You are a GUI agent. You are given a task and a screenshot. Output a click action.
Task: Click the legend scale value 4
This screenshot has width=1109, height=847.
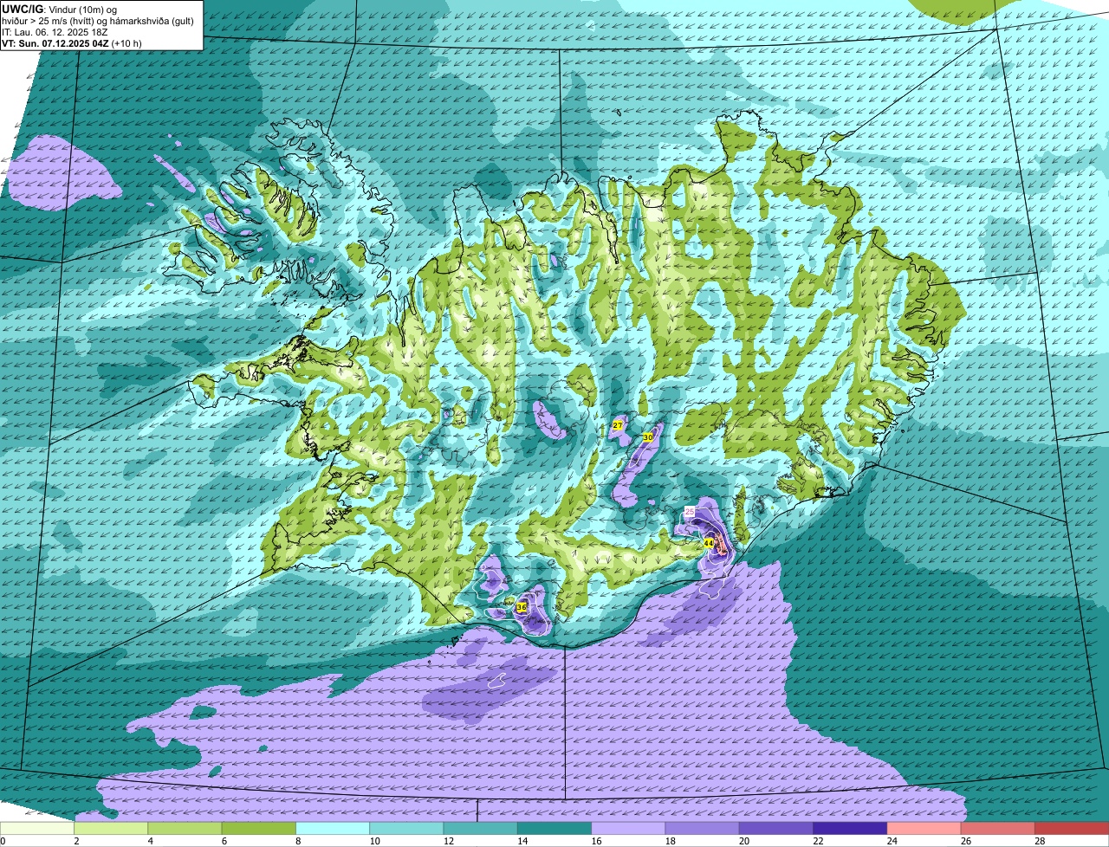(150, 841)
